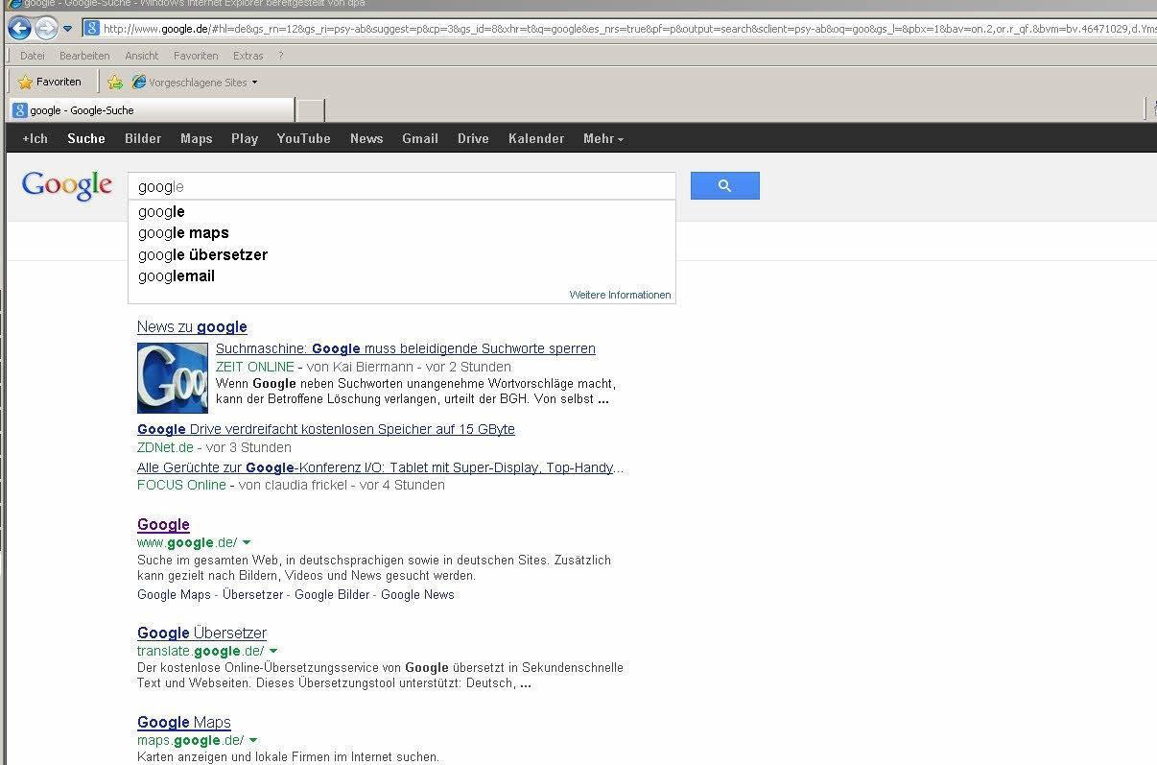Select Suche in Google bar

point(86,138)
